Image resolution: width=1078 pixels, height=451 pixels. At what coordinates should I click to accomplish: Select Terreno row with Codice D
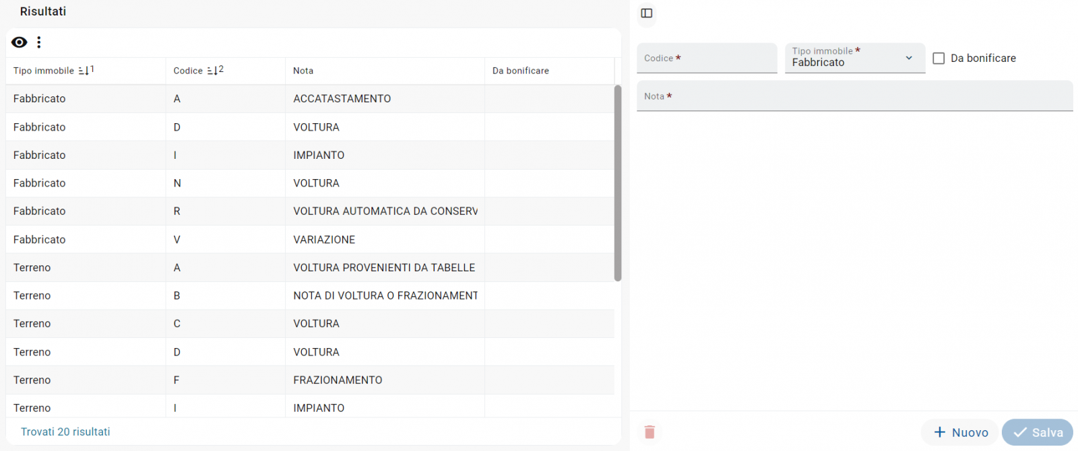(310, 352)
